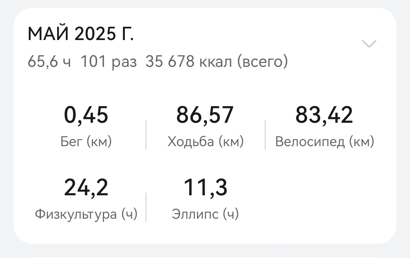Image resolution: width=410 pixels, height=258 pixels.
Task: Select the Ходьба (км) label
Action: click(x=205, y=142)
